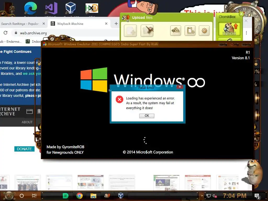
Task: Open Task View on the taskbar
Action: pos(34,196)
